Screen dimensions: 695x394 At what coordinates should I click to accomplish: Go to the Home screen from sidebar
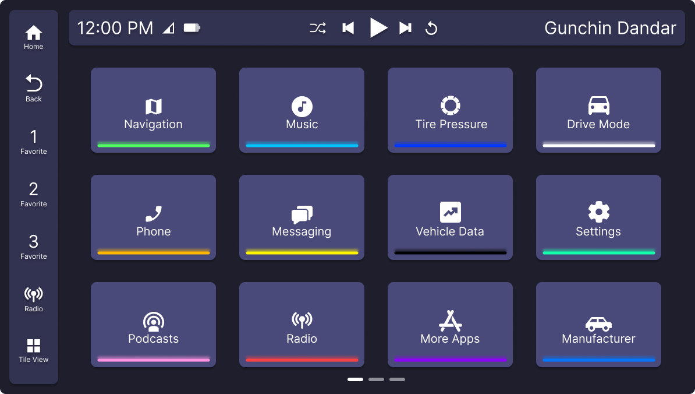pyautogui.click(x=34, y=37)
